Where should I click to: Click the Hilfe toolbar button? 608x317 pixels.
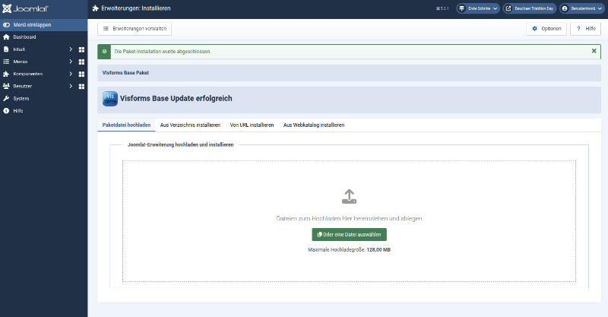(x=585, y=29)
